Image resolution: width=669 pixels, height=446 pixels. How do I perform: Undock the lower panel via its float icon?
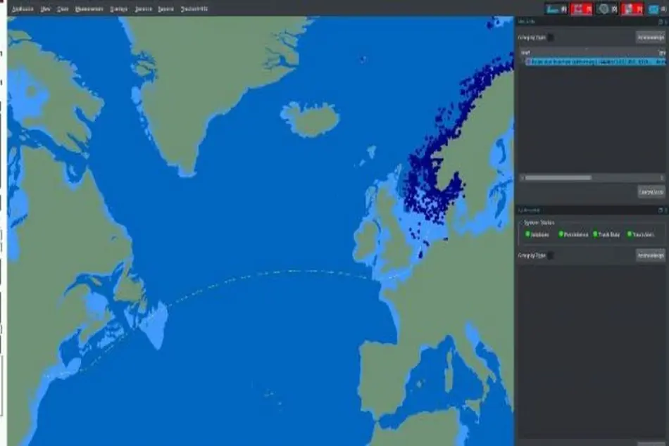pyautogui.click(x=661, y=210)
